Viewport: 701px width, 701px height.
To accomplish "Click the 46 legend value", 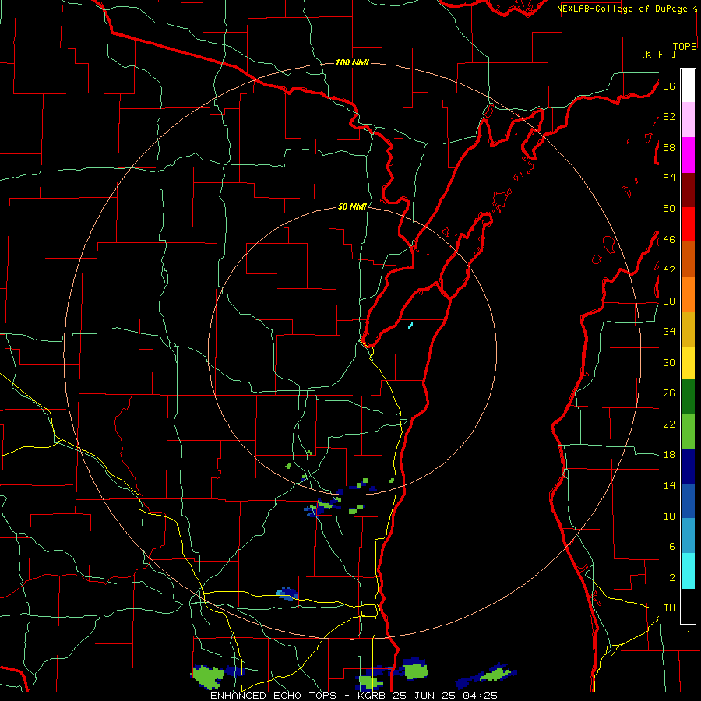I will [669, 240].
